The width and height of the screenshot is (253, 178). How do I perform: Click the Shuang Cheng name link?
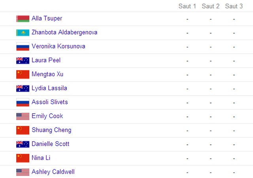pyautogui.click(x=51, y=130)
